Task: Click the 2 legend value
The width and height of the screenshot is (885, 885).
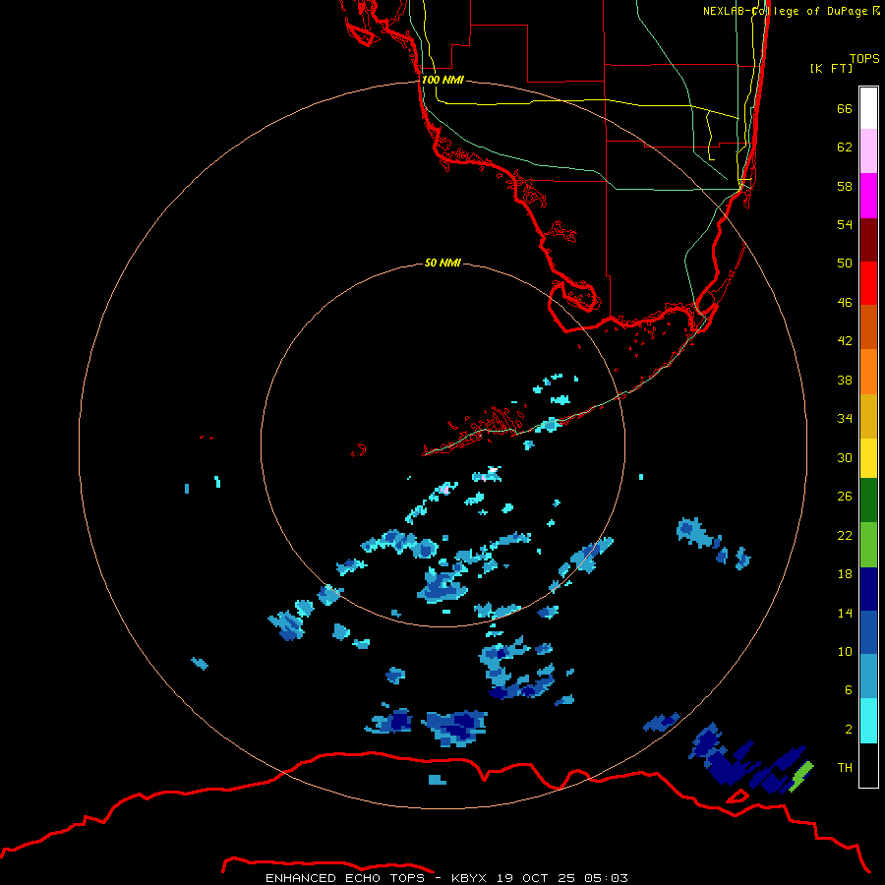Action: coord(848,729)
